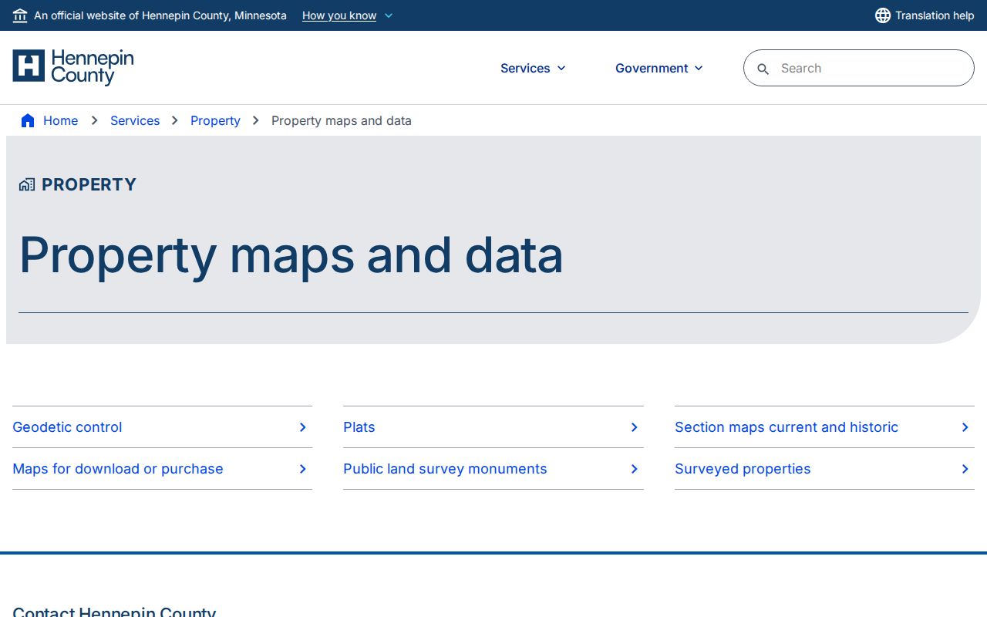This screenshot has width=987, height=617.
Task: Focus the Search input field
Action: point(859,68)
